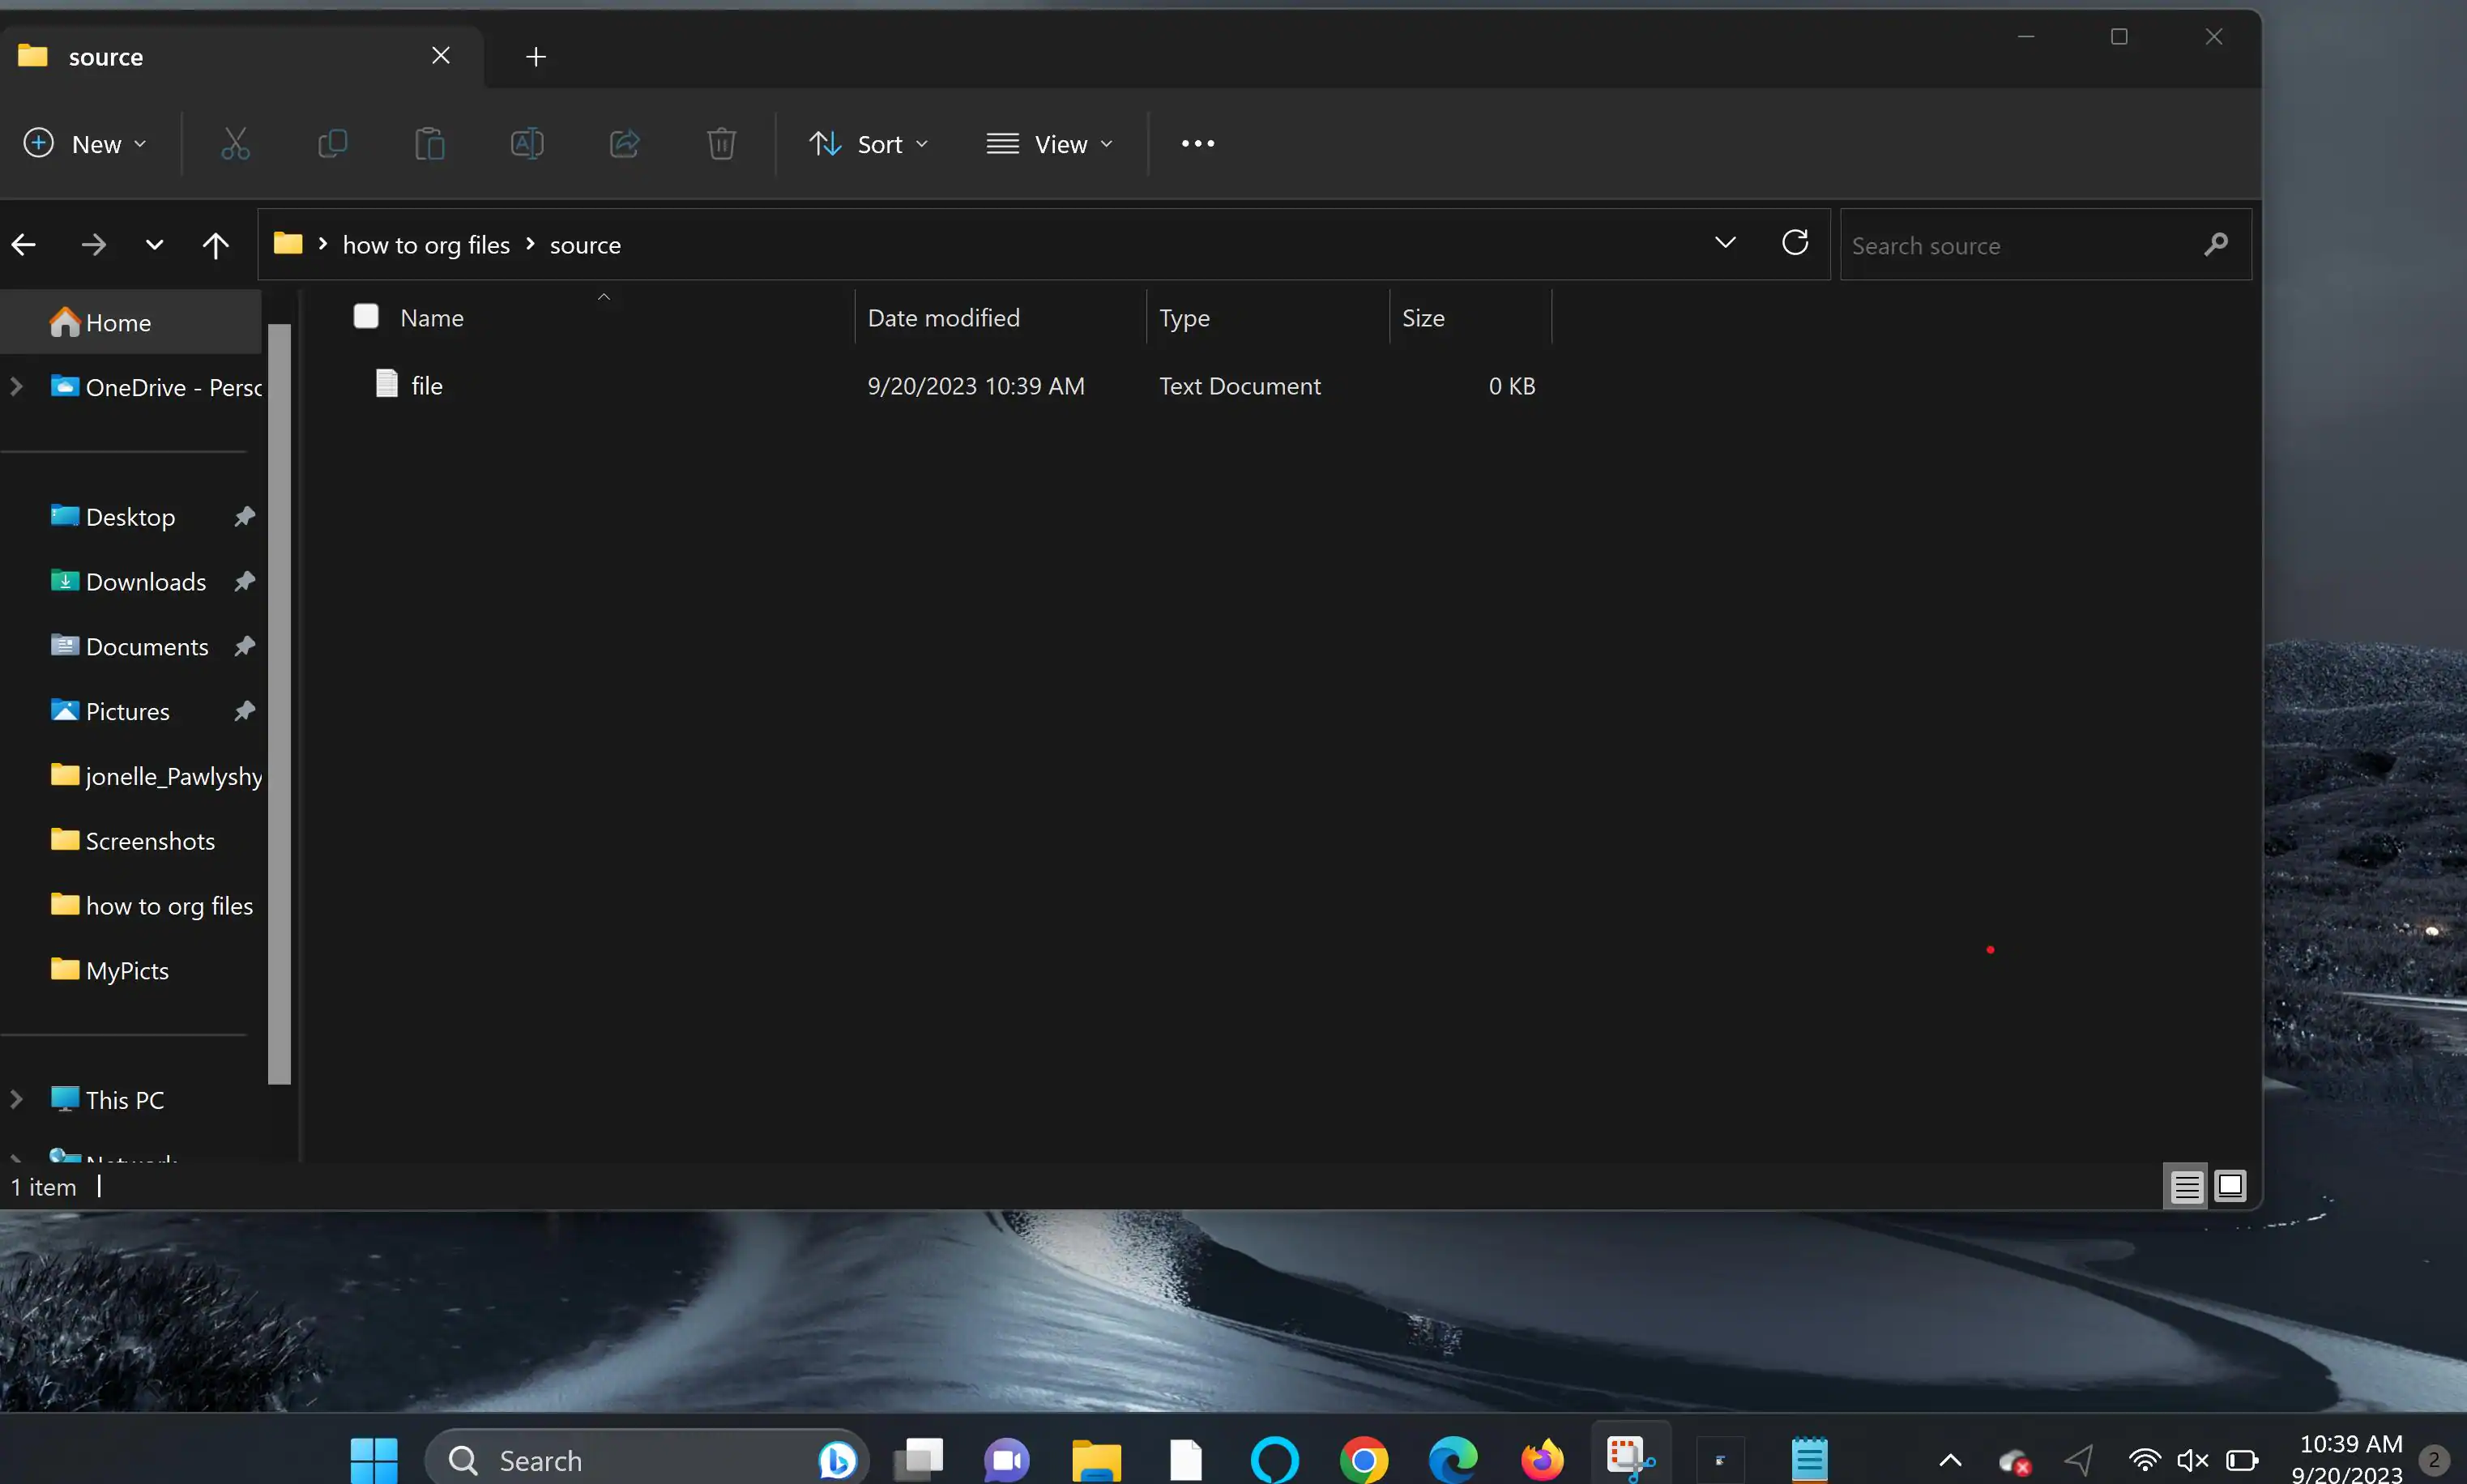
Task: Click the navigation pane vertical scrollbar
Action: pyautogui.click(x=279, y=700)
